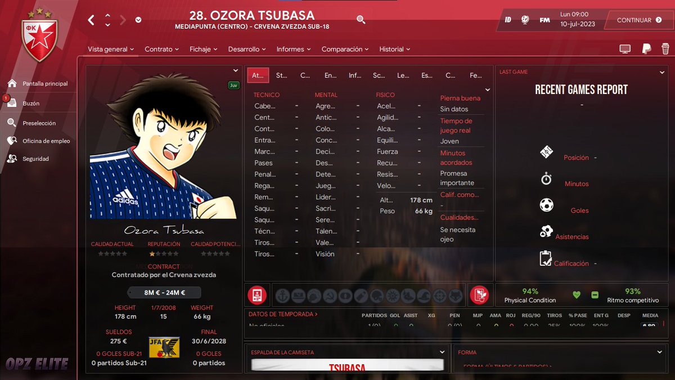Click the Reputación star rating
This screenshot has width=675, height=380.
(x=164, y=254)
